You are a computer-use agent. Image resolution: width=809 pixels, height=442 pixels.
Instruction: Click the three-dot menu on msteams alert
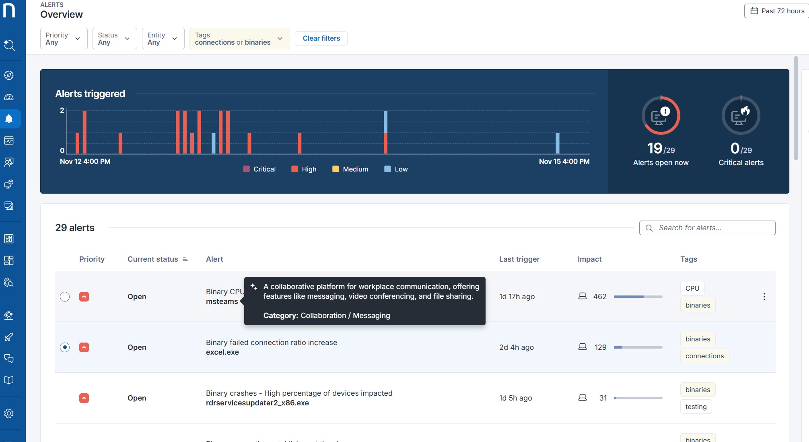(764, 297)
